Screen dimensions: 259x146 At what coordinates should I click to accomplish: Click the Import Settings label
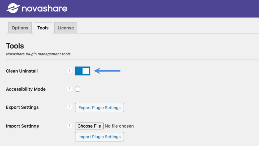pyautogui.click(x=23, y=126)
